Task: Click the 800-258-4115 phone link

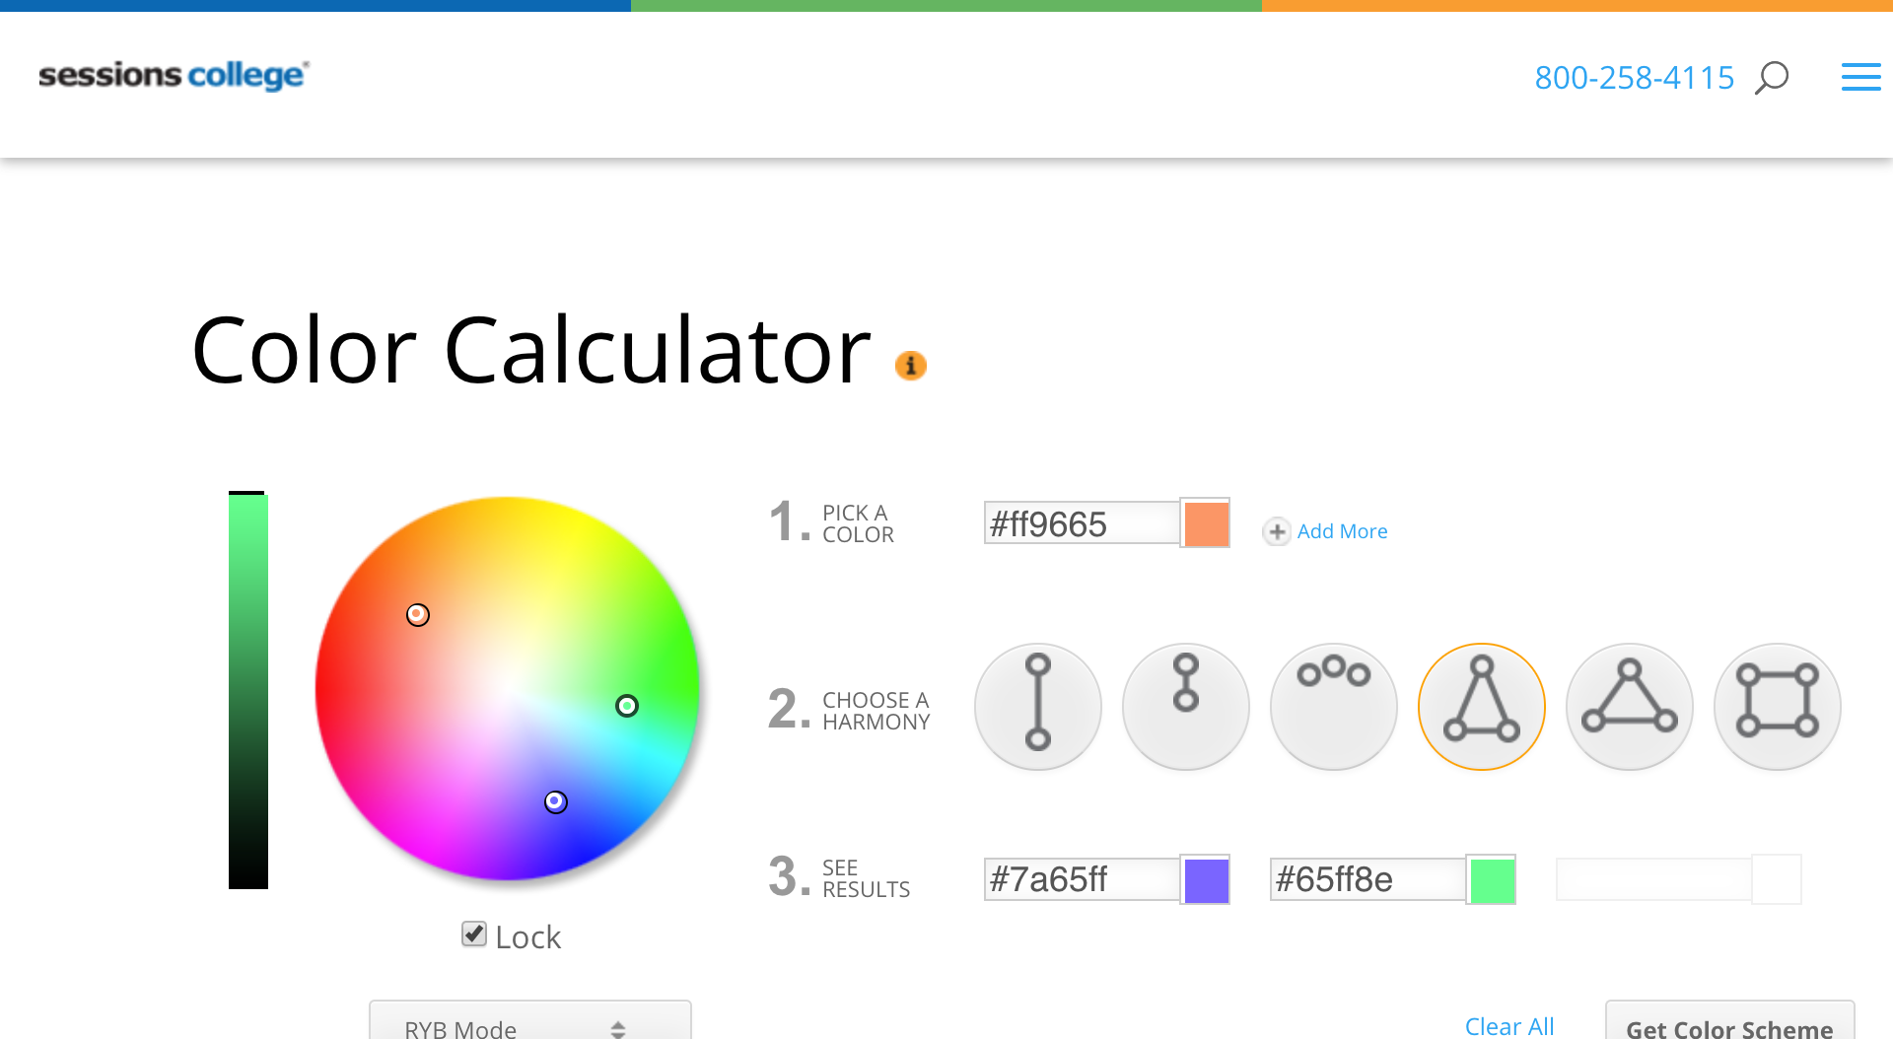Action: click(1634, 77)
